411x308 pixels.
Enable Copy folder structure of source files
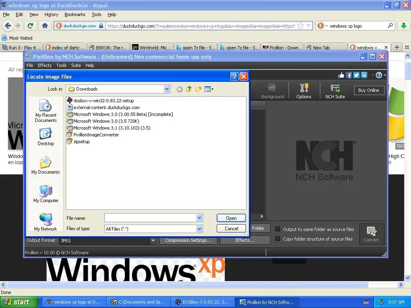click(x=278, y=239)
